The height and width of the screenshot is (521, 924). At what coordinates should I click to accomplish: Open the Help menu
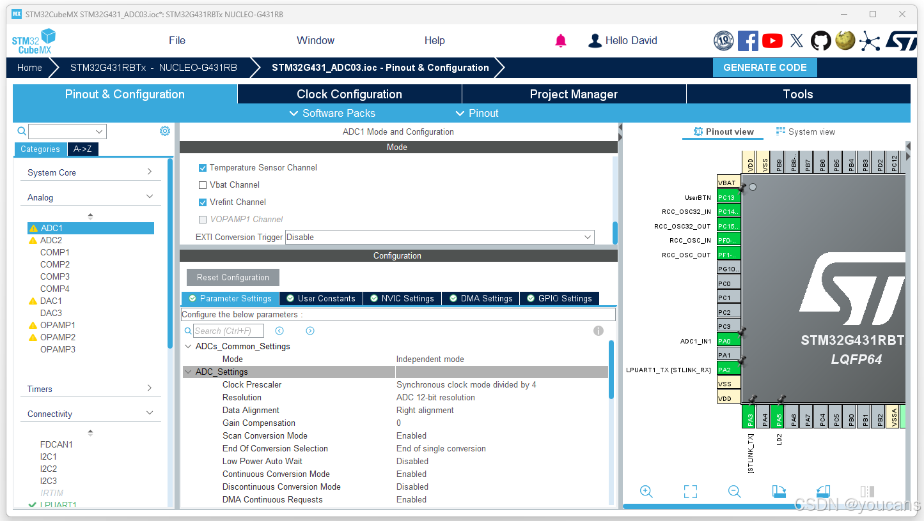pos(434,40)
